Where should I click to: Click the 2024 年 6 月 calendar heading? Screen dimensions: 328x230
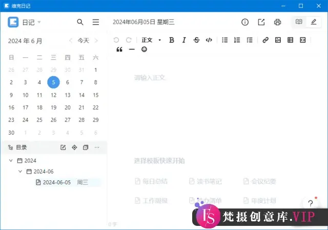25,41
